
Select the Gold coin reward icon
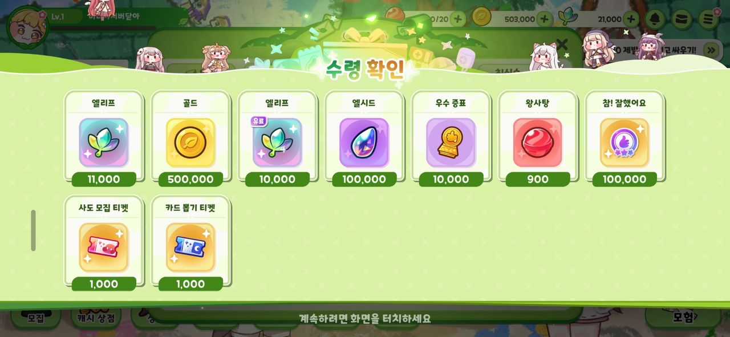coord(190,143)
